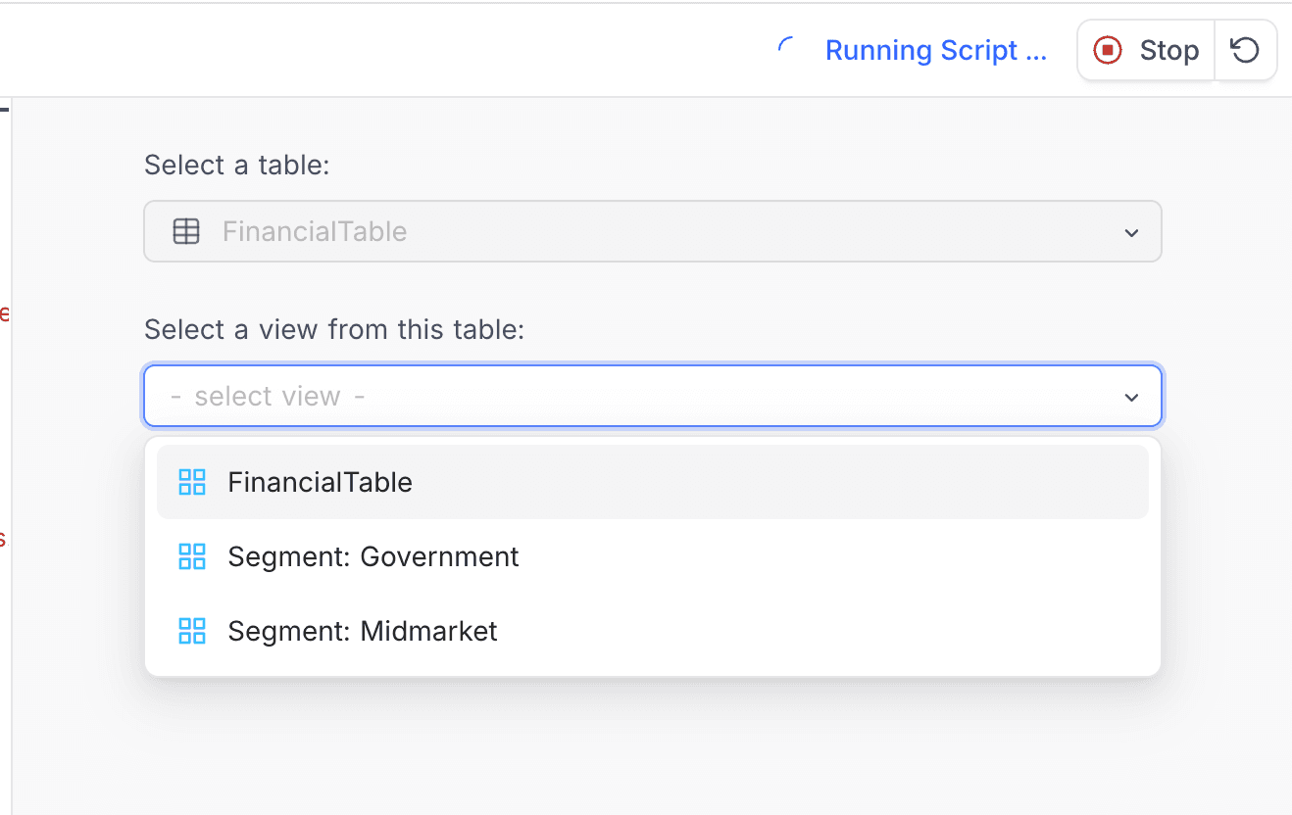Click the table icon inside the table selector field
Viewport: 1292px width, 815px height.
click(186, 231)
